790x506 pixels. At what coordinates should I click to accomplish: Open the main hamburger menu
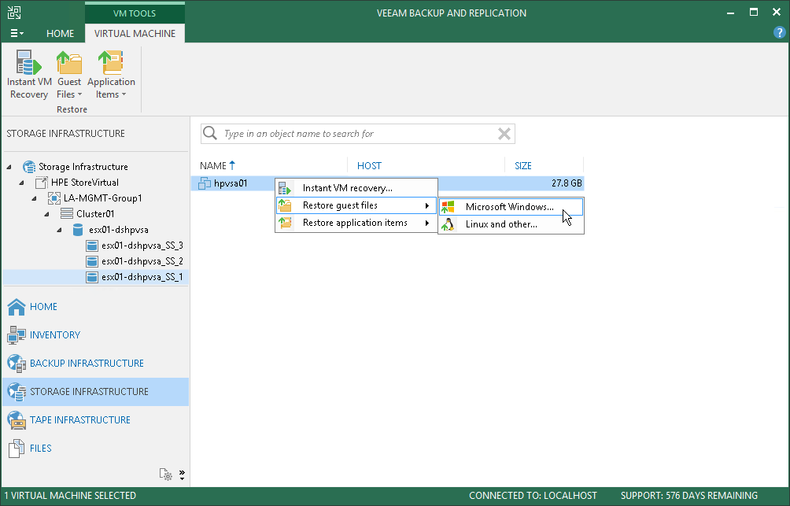point(17,33)
